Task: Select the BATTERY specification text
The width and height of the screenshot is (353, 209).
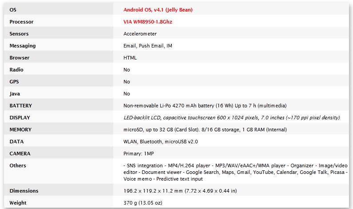Action: pyautogui.click(x=205, y=106)
